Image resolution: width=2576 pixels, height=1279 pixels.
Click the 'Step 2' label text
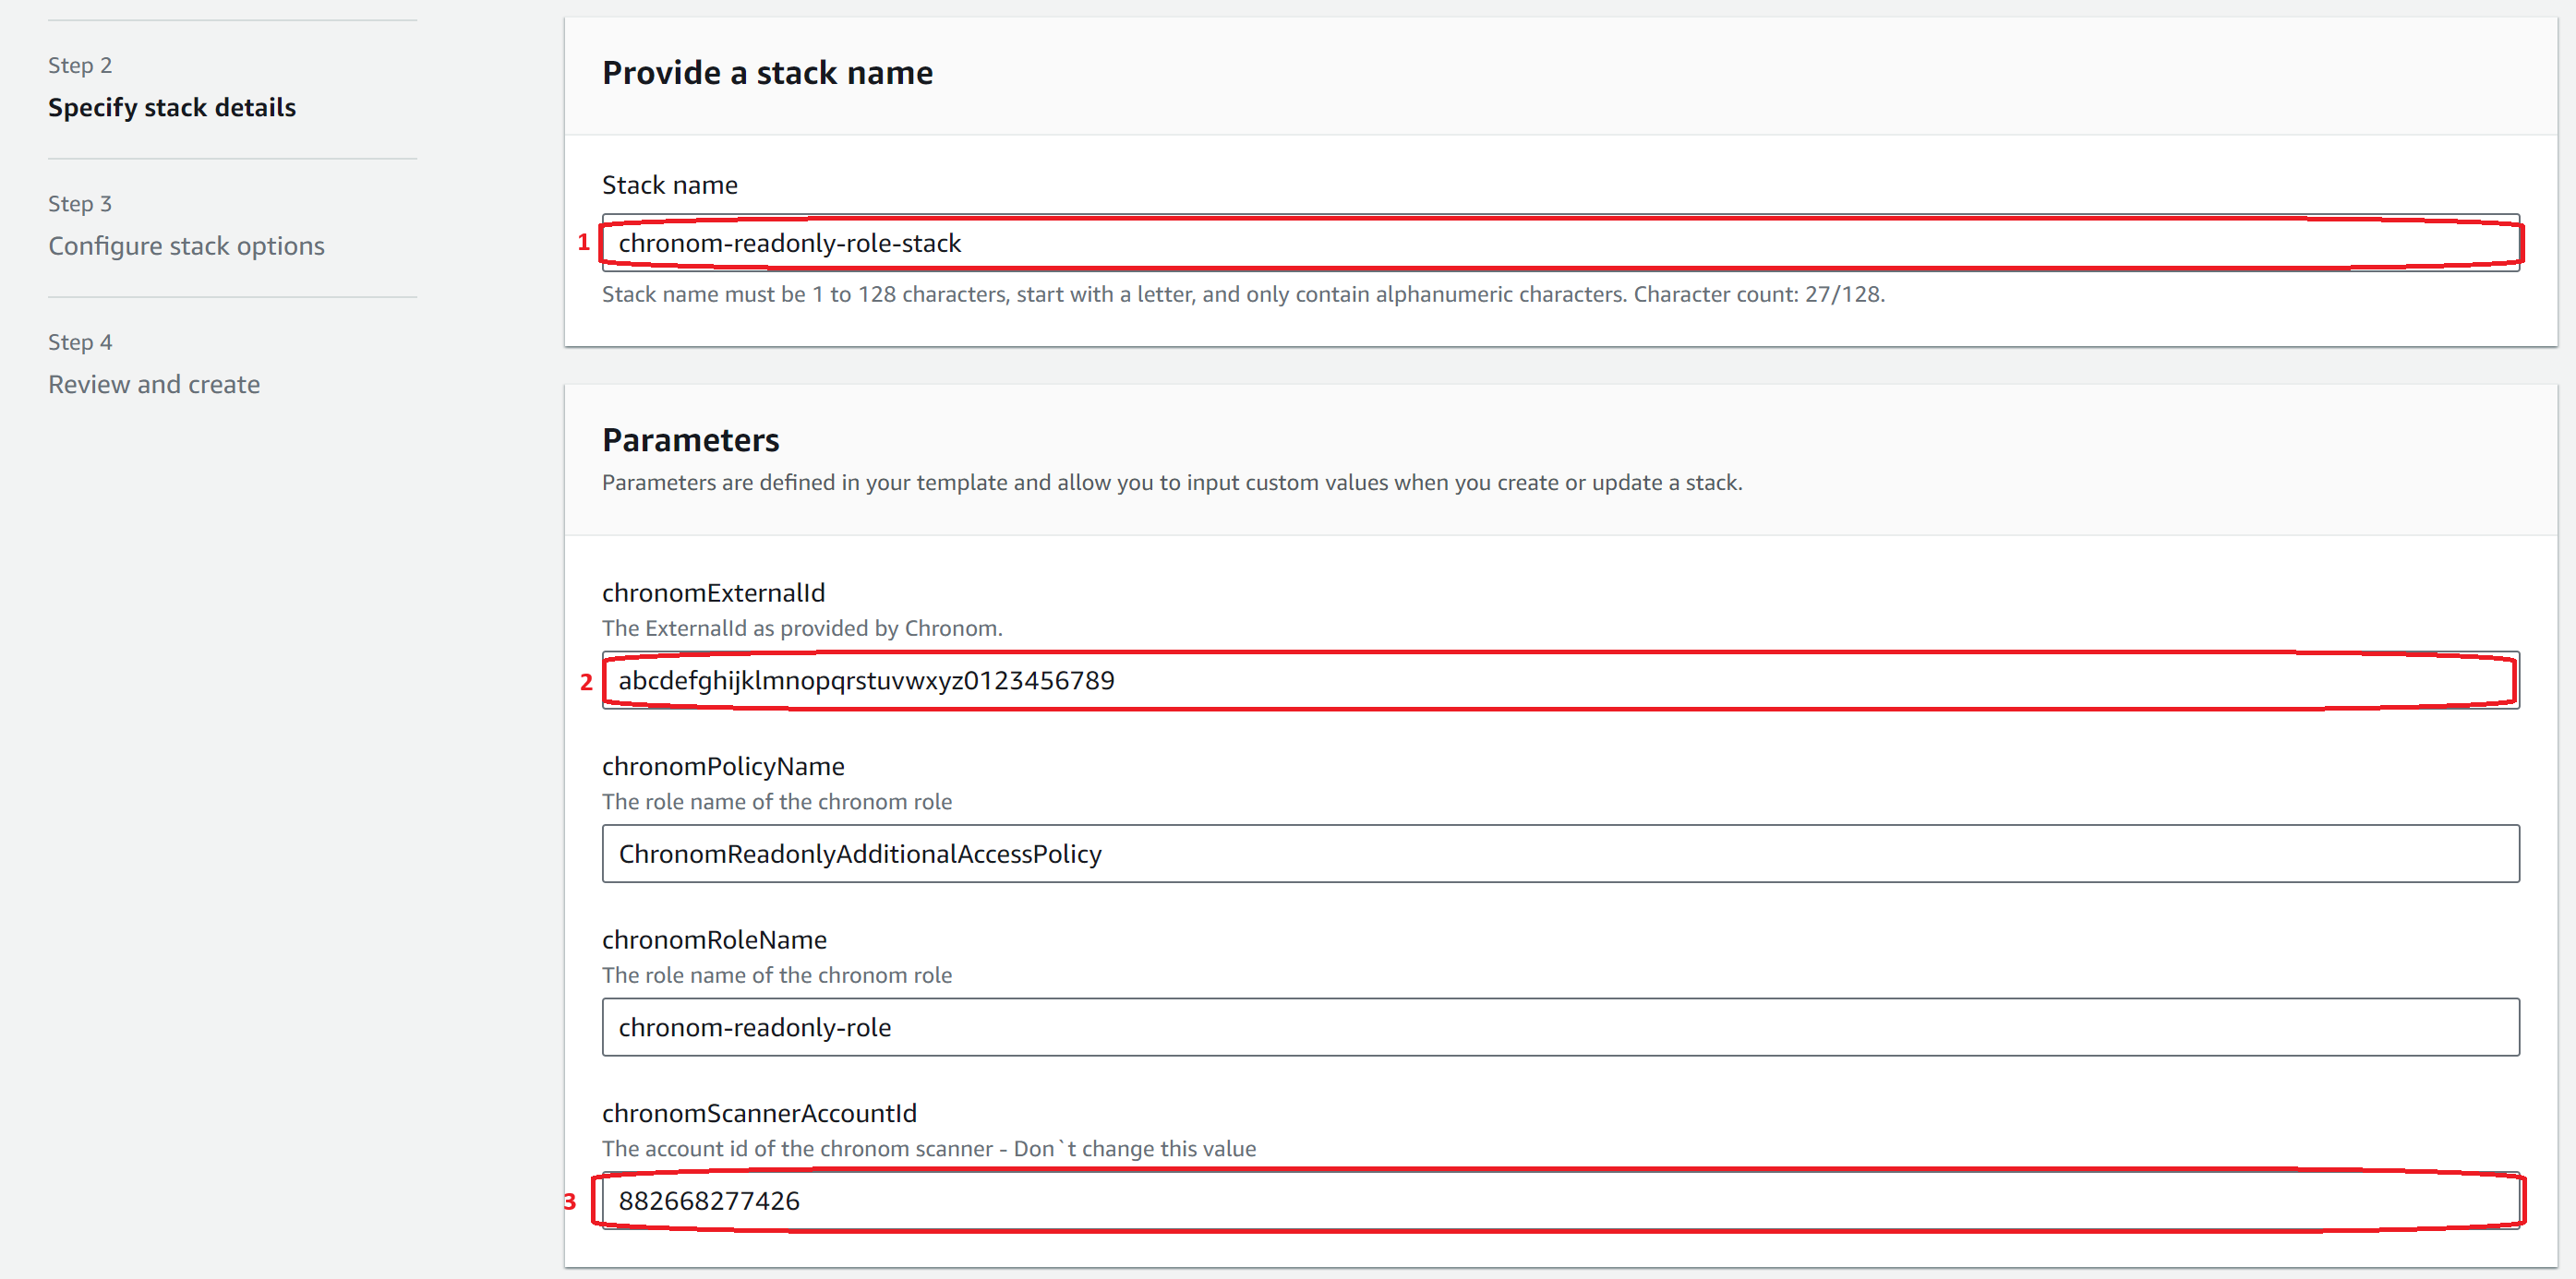[80, 66]
